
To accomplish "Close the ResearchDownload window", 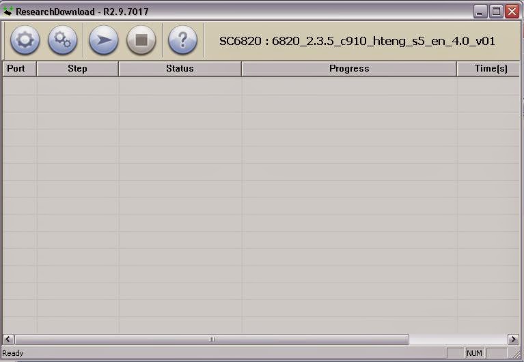I will [x=512, y=12].
